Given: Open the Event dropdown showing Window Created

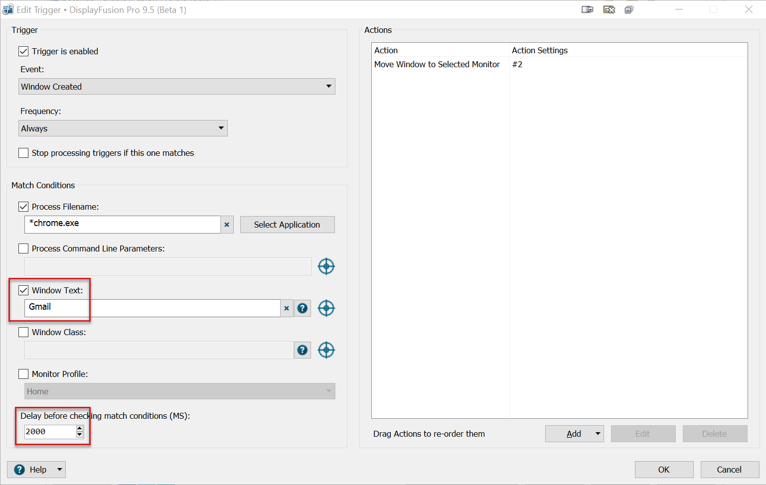Looking at the screenshot, I should click(177, 87).
